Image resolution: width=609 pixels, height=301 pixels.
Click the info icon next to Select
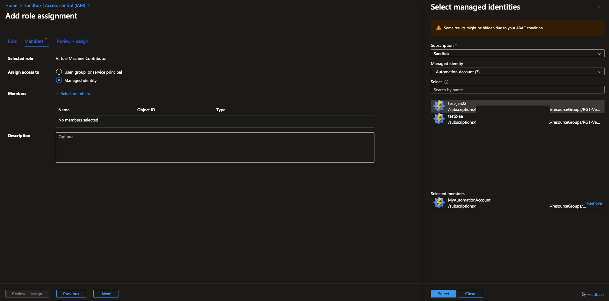click(446, 82)
